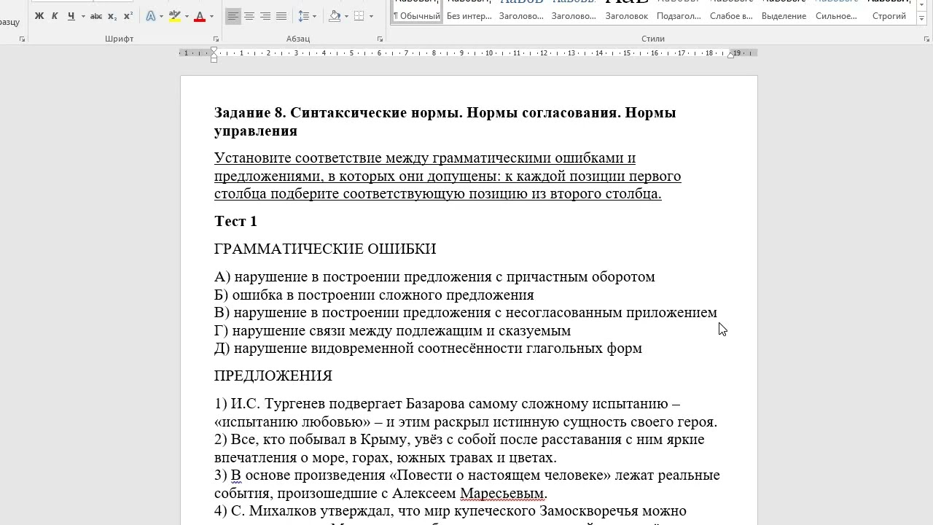Apply the Заголовок title style
Image resolution: width=933 pixels, height=525 pixels.
[x=626, y=11]
